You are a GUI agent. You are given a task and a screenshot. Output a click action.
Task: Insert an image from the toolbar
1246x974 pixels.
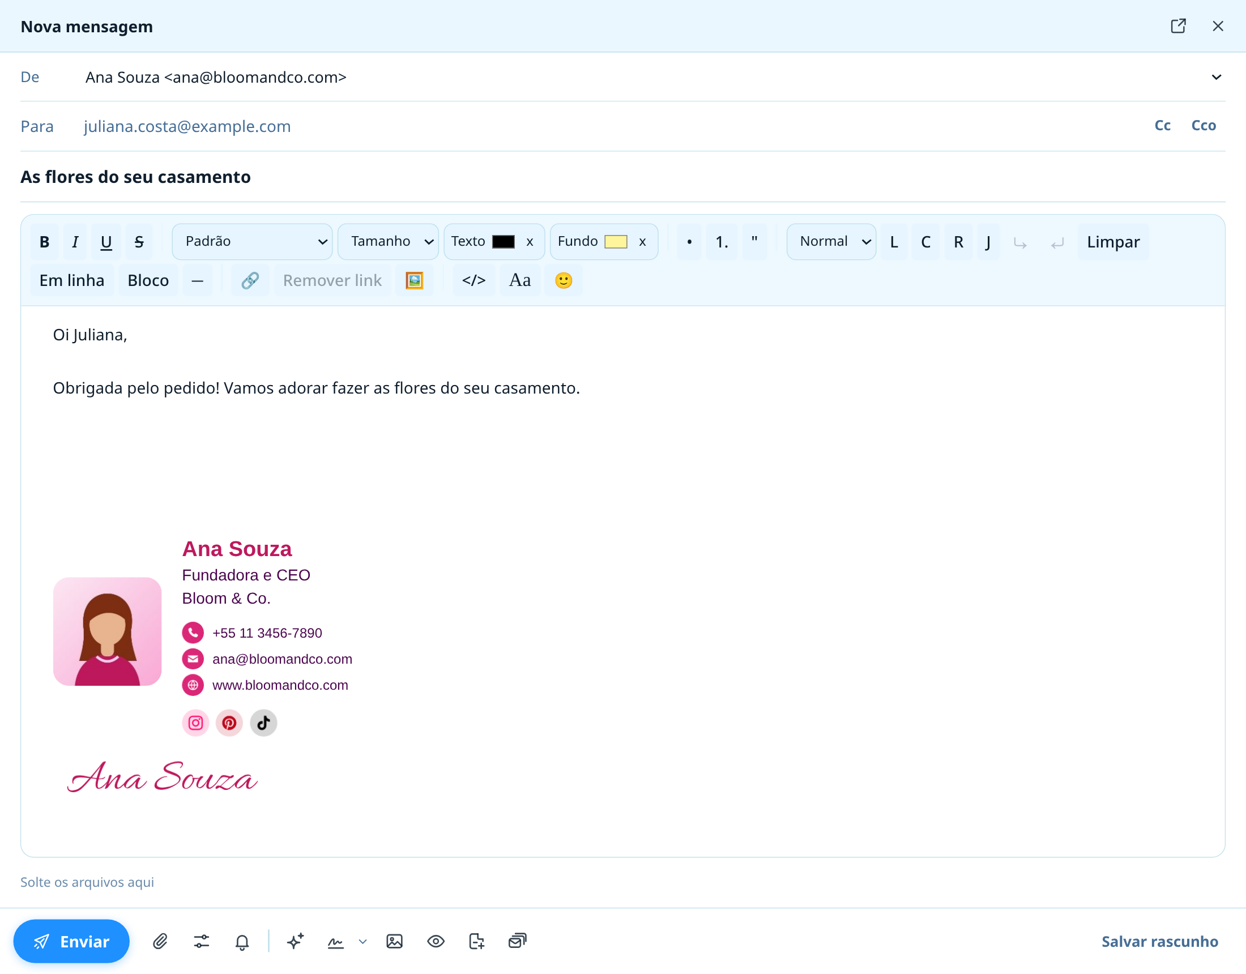pos(414,280)
